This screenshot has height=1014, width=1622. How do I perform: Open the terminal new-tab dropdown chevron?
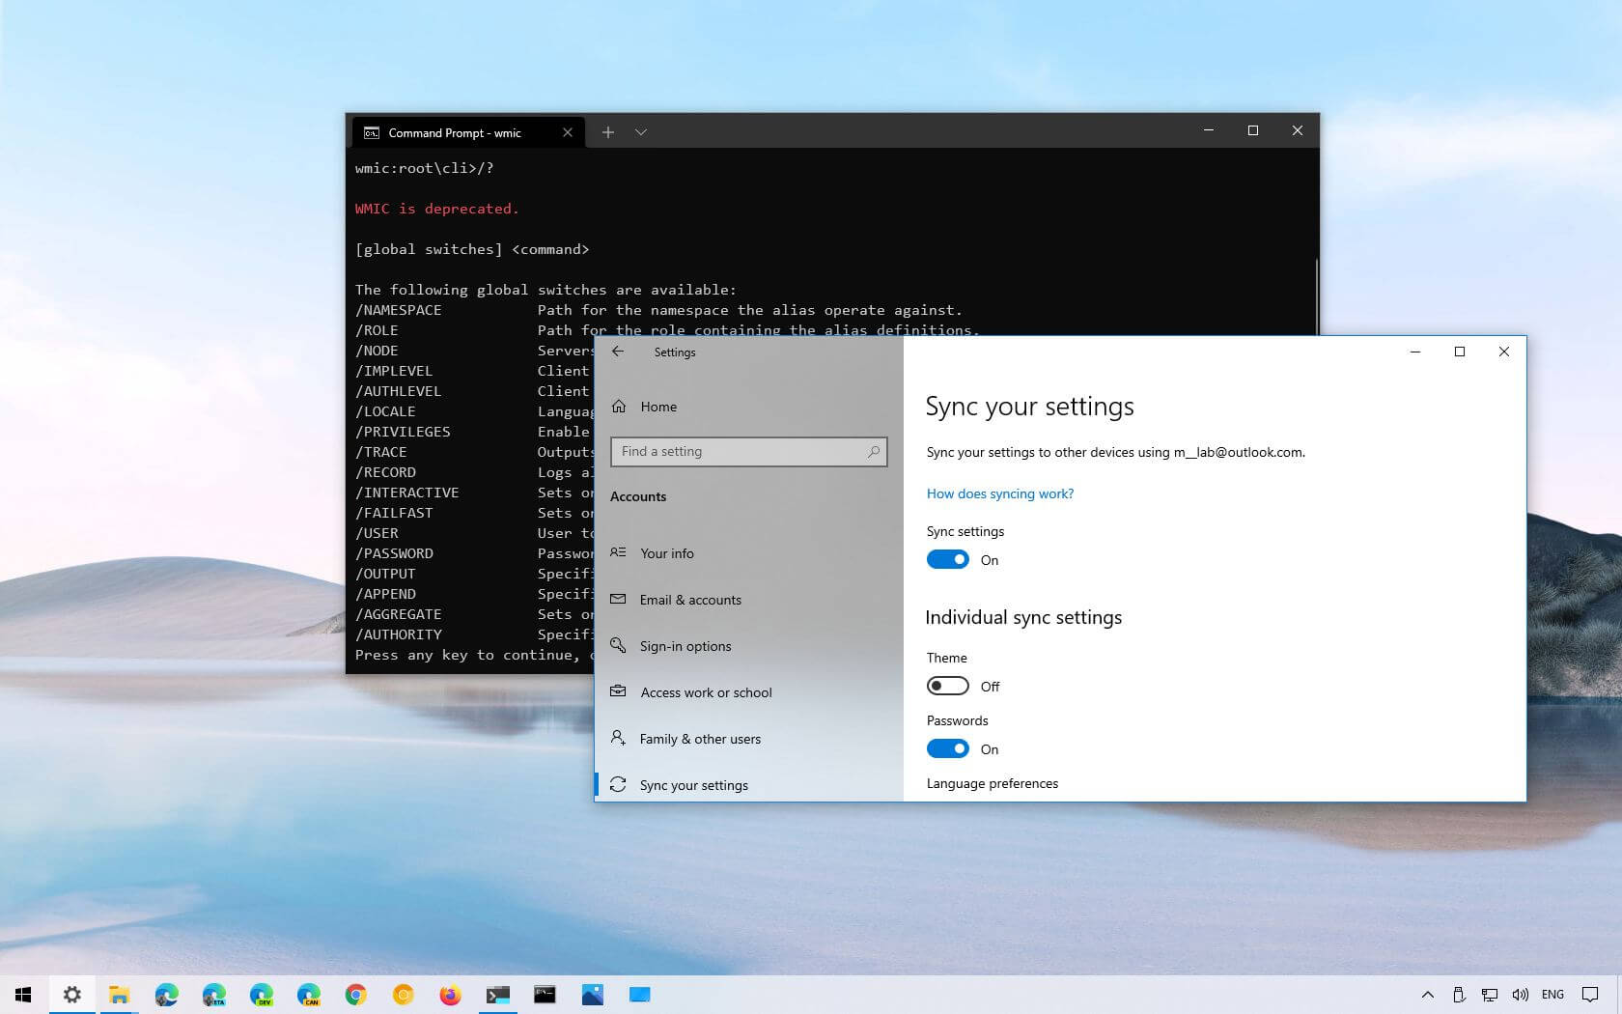point(641,132)
